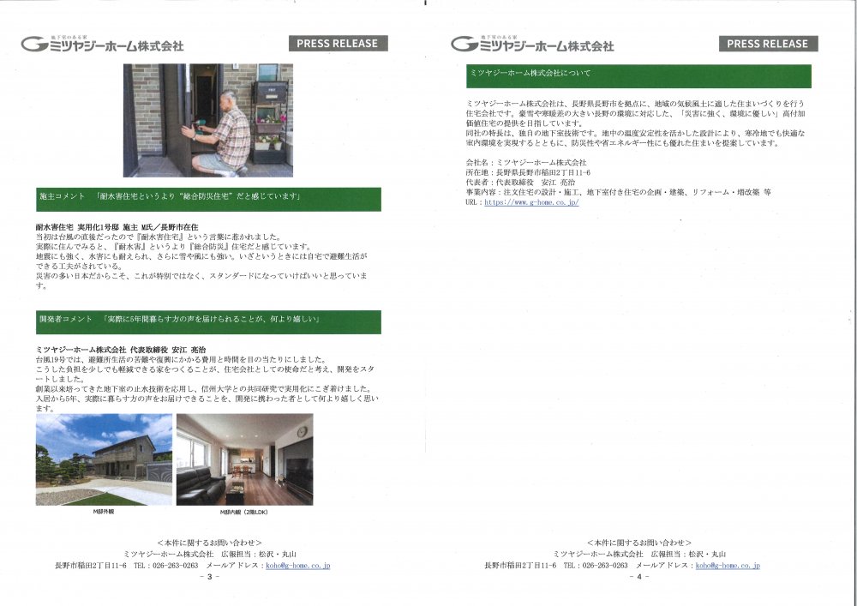857x606 pixels.
Task: Click the Mitsuyagi Home logo on page 4
Action: click(x=532, y=44)
